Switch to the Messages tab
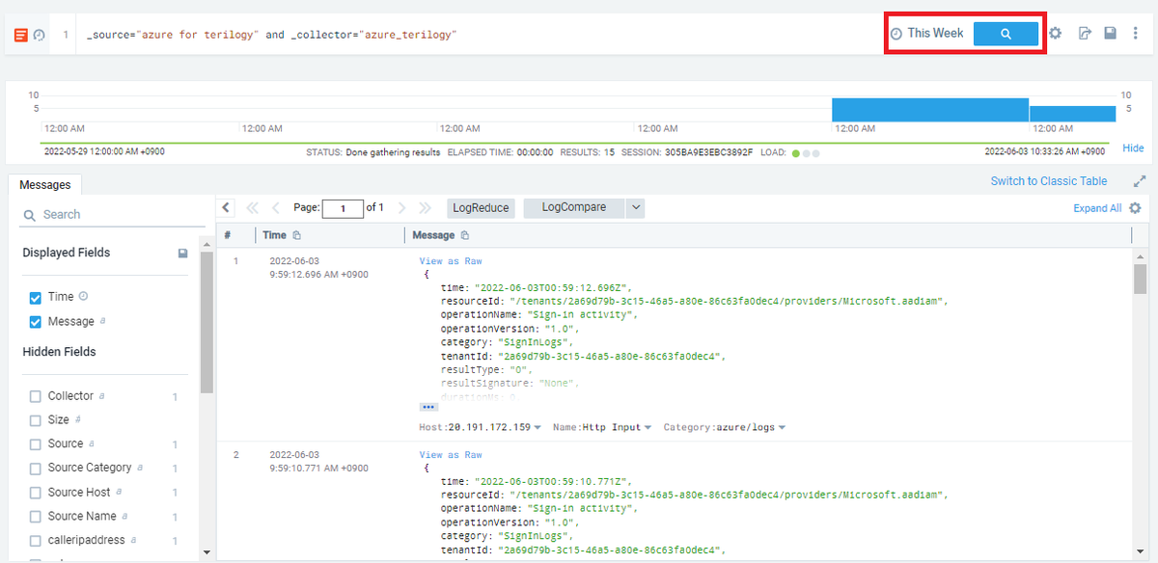This screenshot has width=1158, height=563. [x=44, y=184]
